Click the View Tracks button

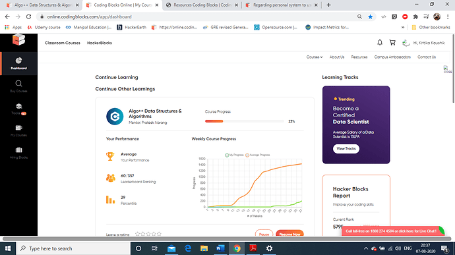click(x=346, y=148)
